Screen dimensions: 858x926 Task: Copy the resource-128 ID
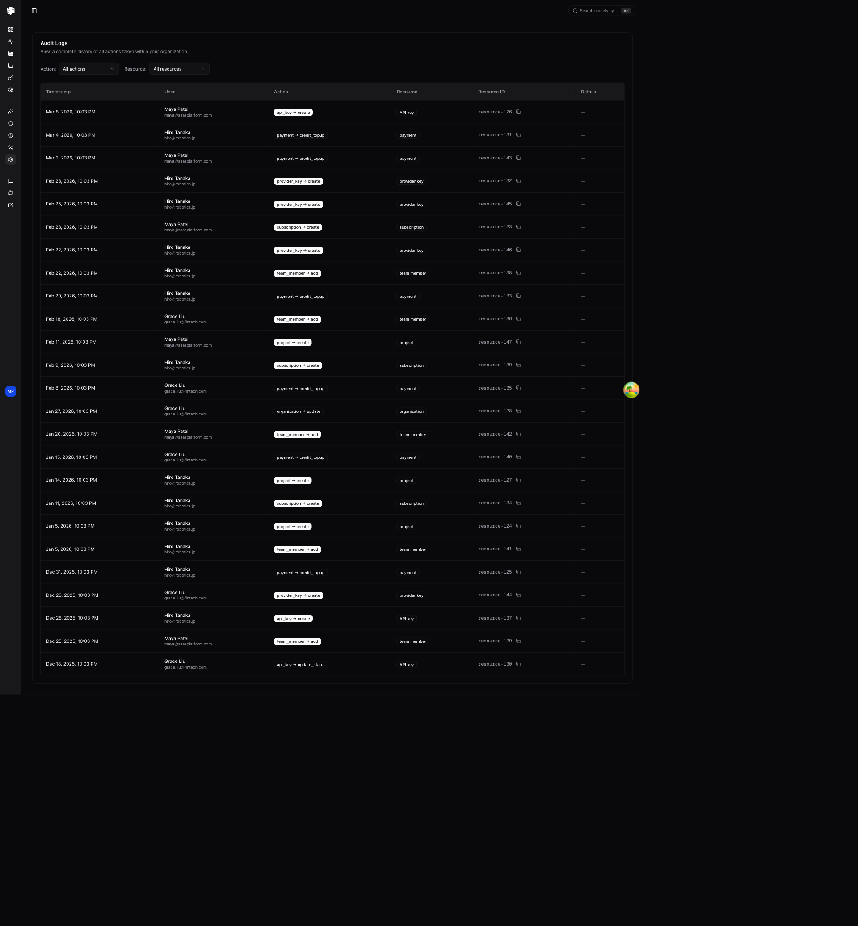[518, 411]
